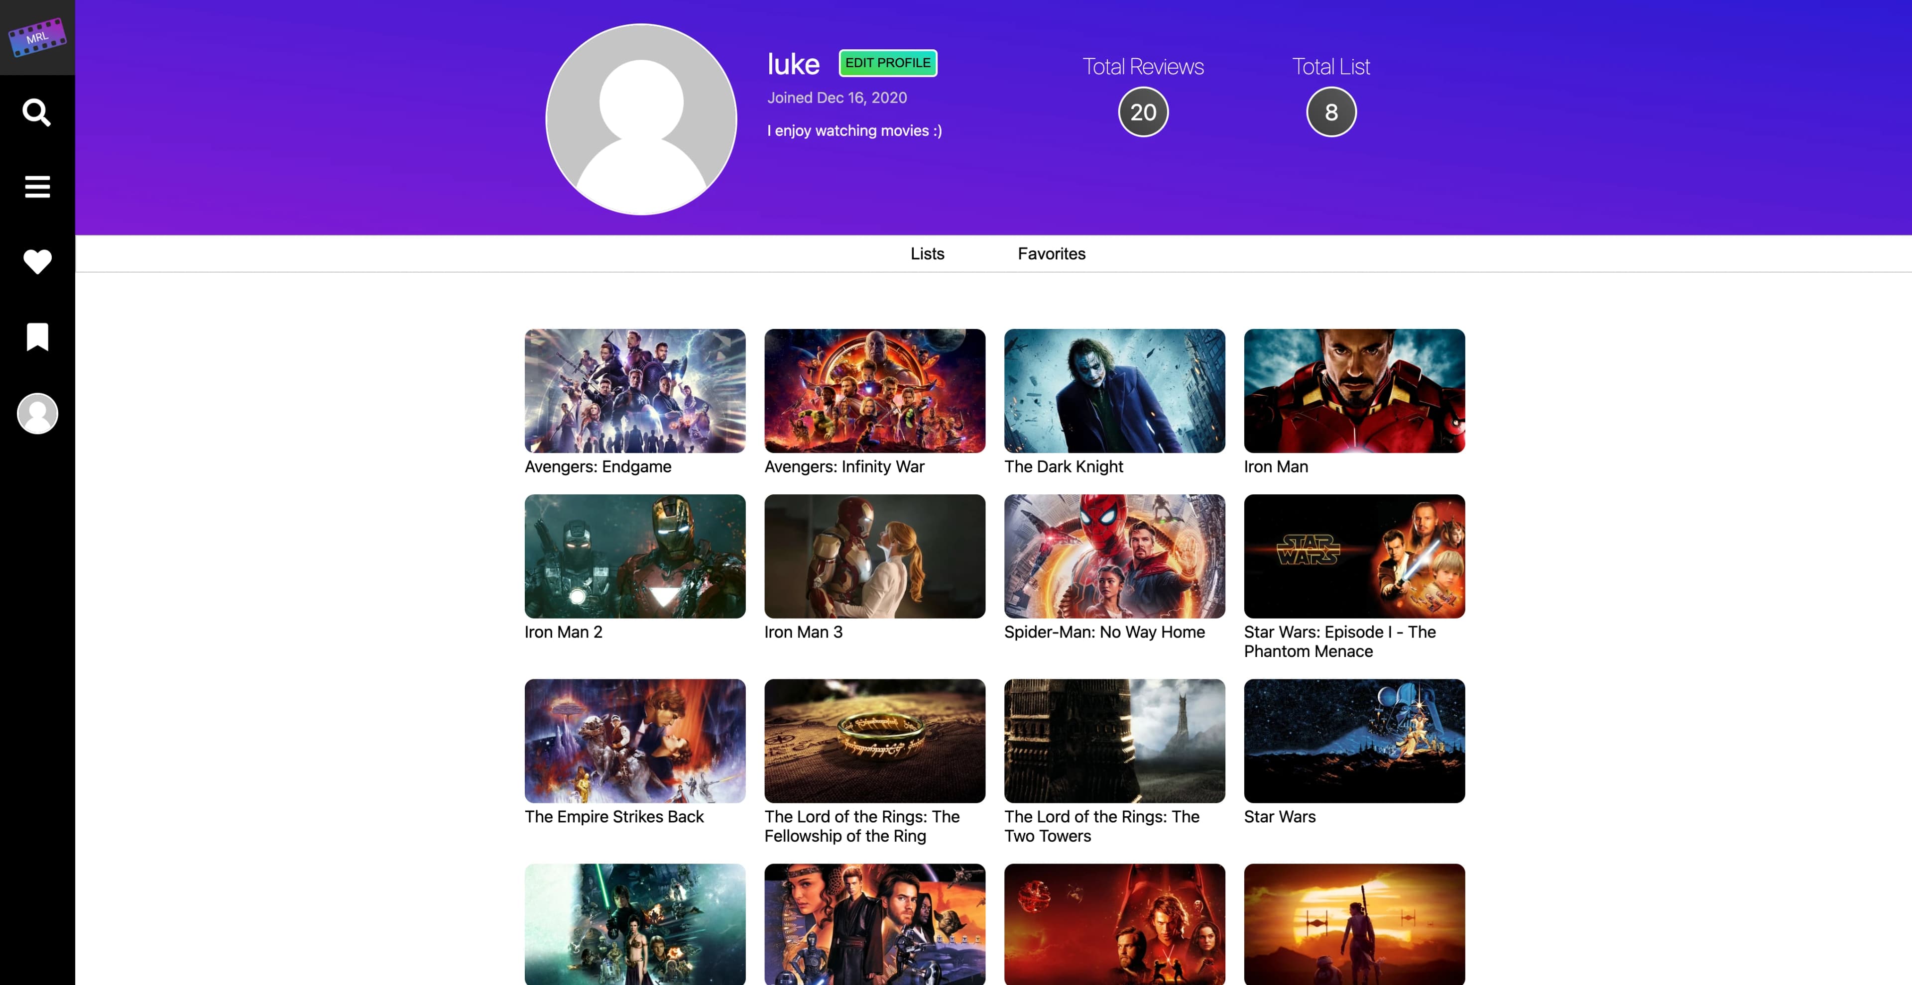Open the hamburger menu icon
This screenshot has height=985, width=1912.
pyautogui.click(x=37, y=187)
